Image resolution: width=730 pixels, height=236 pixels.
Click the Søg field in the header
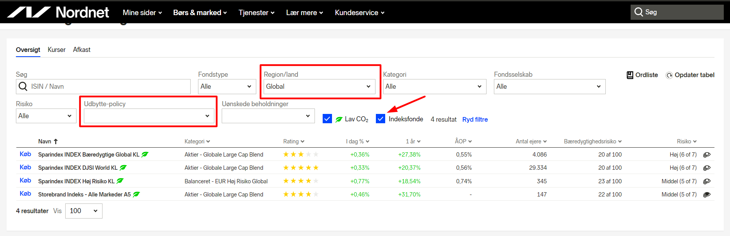(x=677, y=12)
